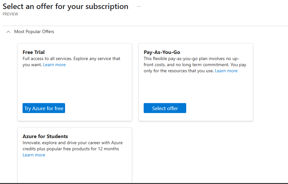
Task: Open Learn more link in Free Trial
Action: [x=54, y=65]
